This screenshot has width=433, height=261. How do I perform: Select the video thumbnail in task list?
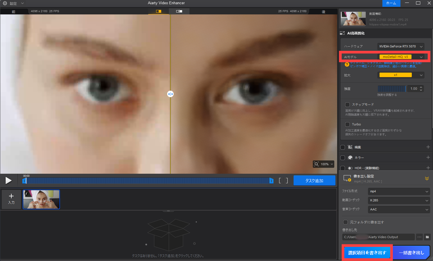pyautogui.click(x=41, y=199)
